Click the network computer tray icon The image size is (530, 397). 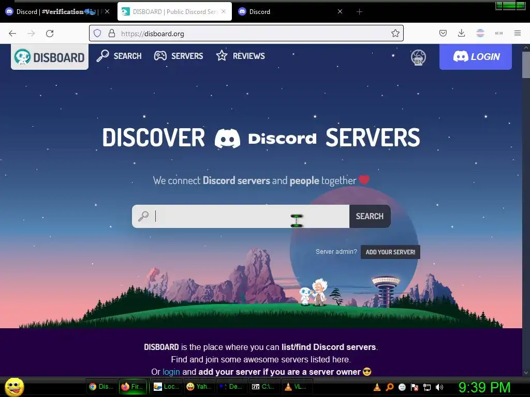[427, 387]
